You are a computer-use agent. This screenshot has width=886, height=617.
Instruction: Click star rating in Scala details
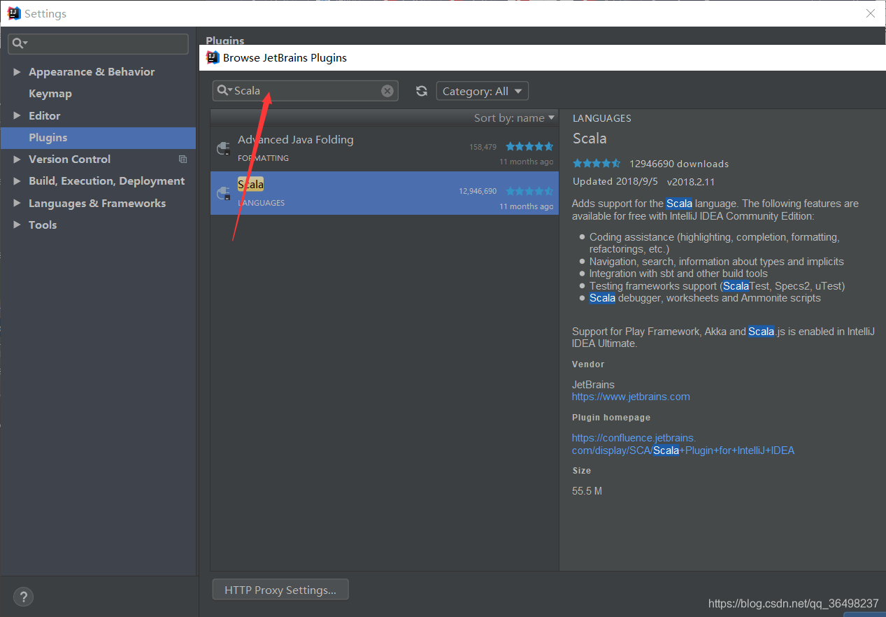click(596, 164)
